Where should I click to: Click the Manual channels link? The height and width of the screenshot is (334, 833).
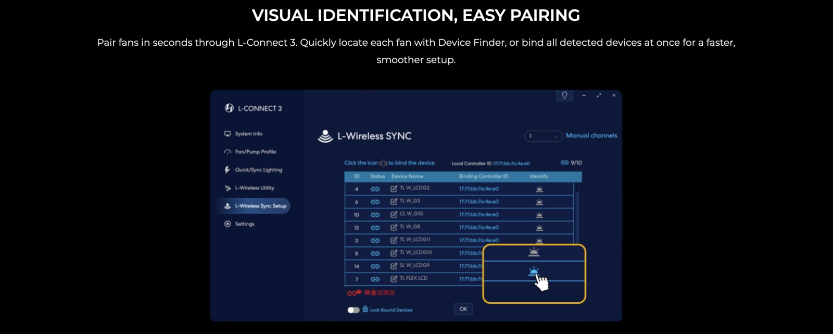[x=591, y=135]
